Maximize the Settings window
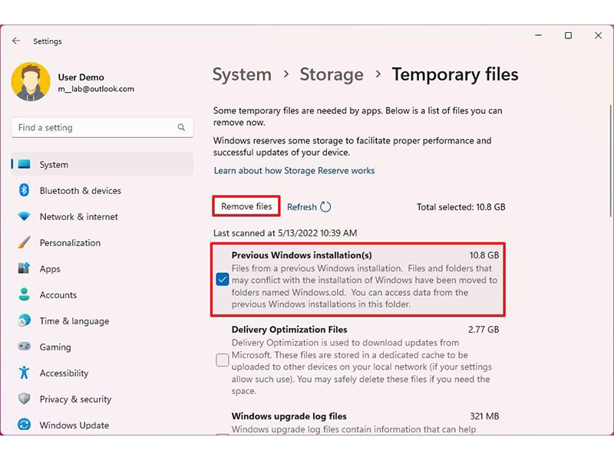The height and width of the screenshot is (460, 614). coord(568,35)
